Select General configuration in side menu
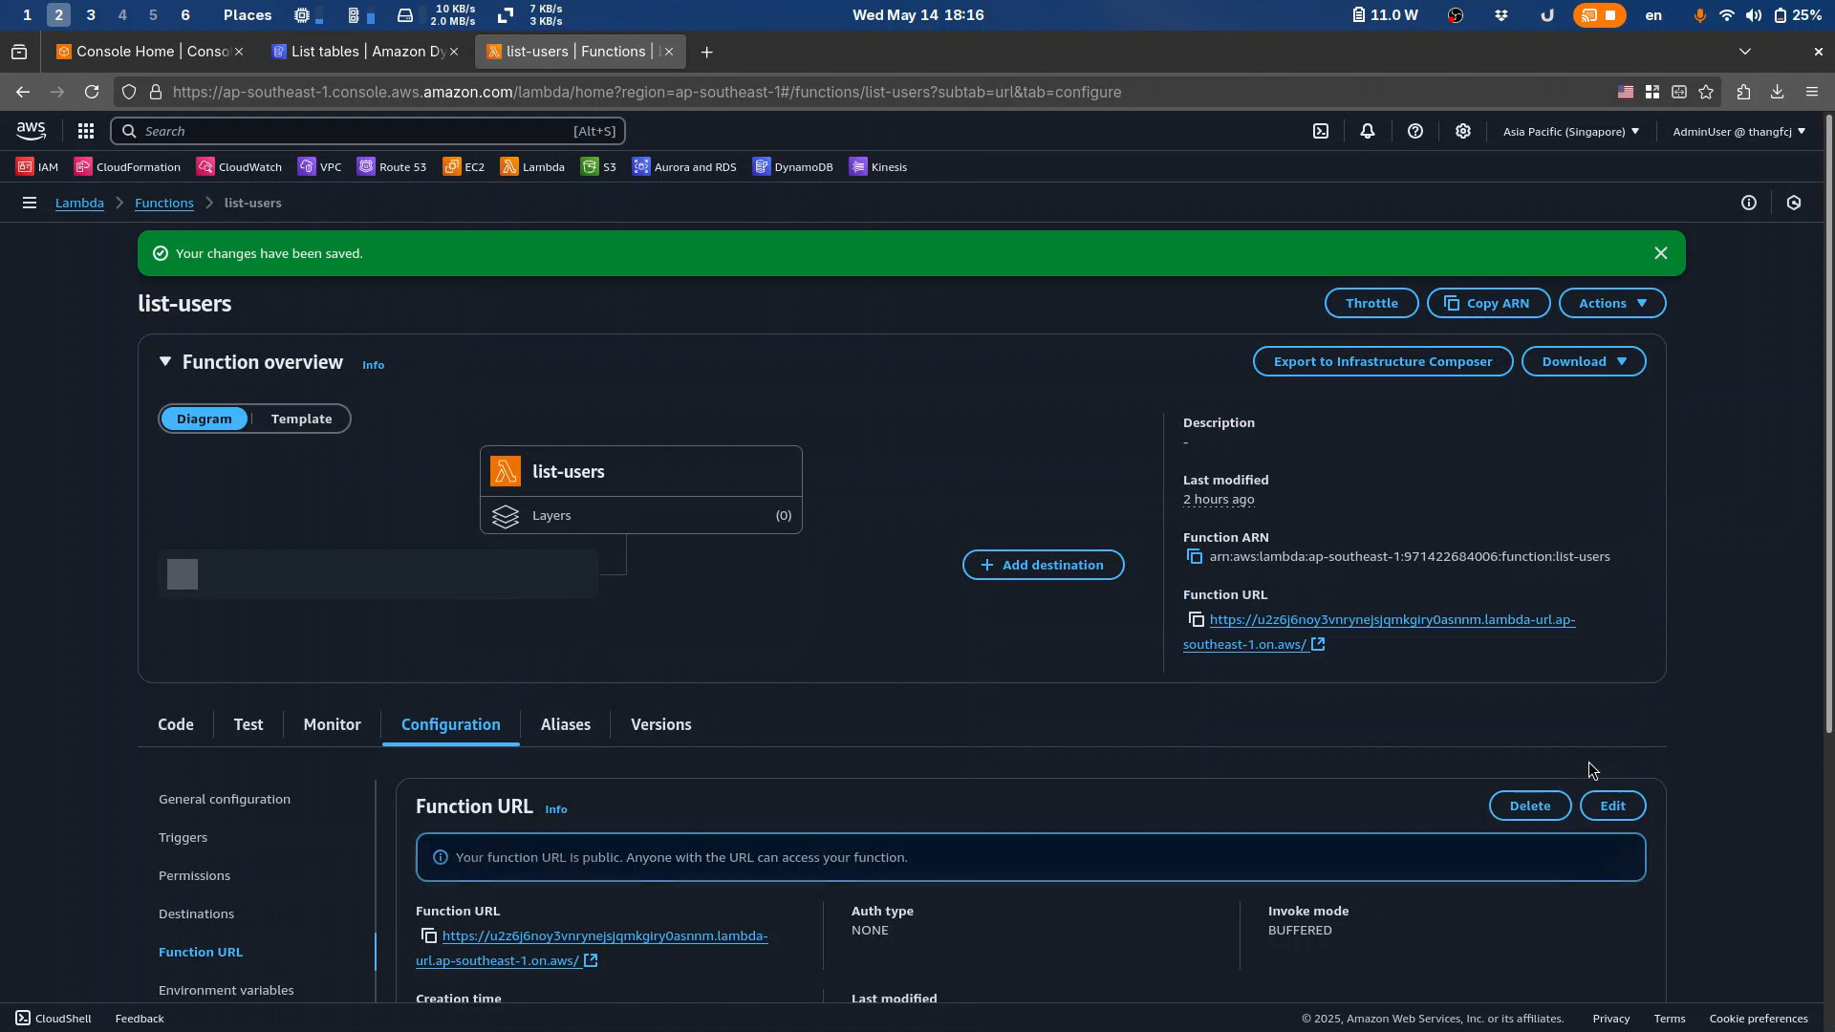 (x=225, y=800)
